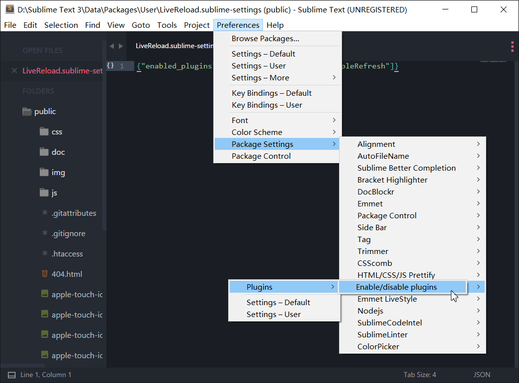Click the public folder icon in sidebar
Image resolution: width=519 pixels, height=383 pixels.
click(27, 112)
